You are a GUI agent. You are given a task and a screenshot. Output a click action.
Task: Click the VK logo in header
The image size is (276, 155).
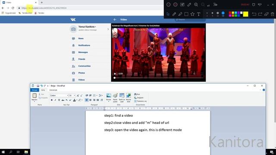coord(73,19)
